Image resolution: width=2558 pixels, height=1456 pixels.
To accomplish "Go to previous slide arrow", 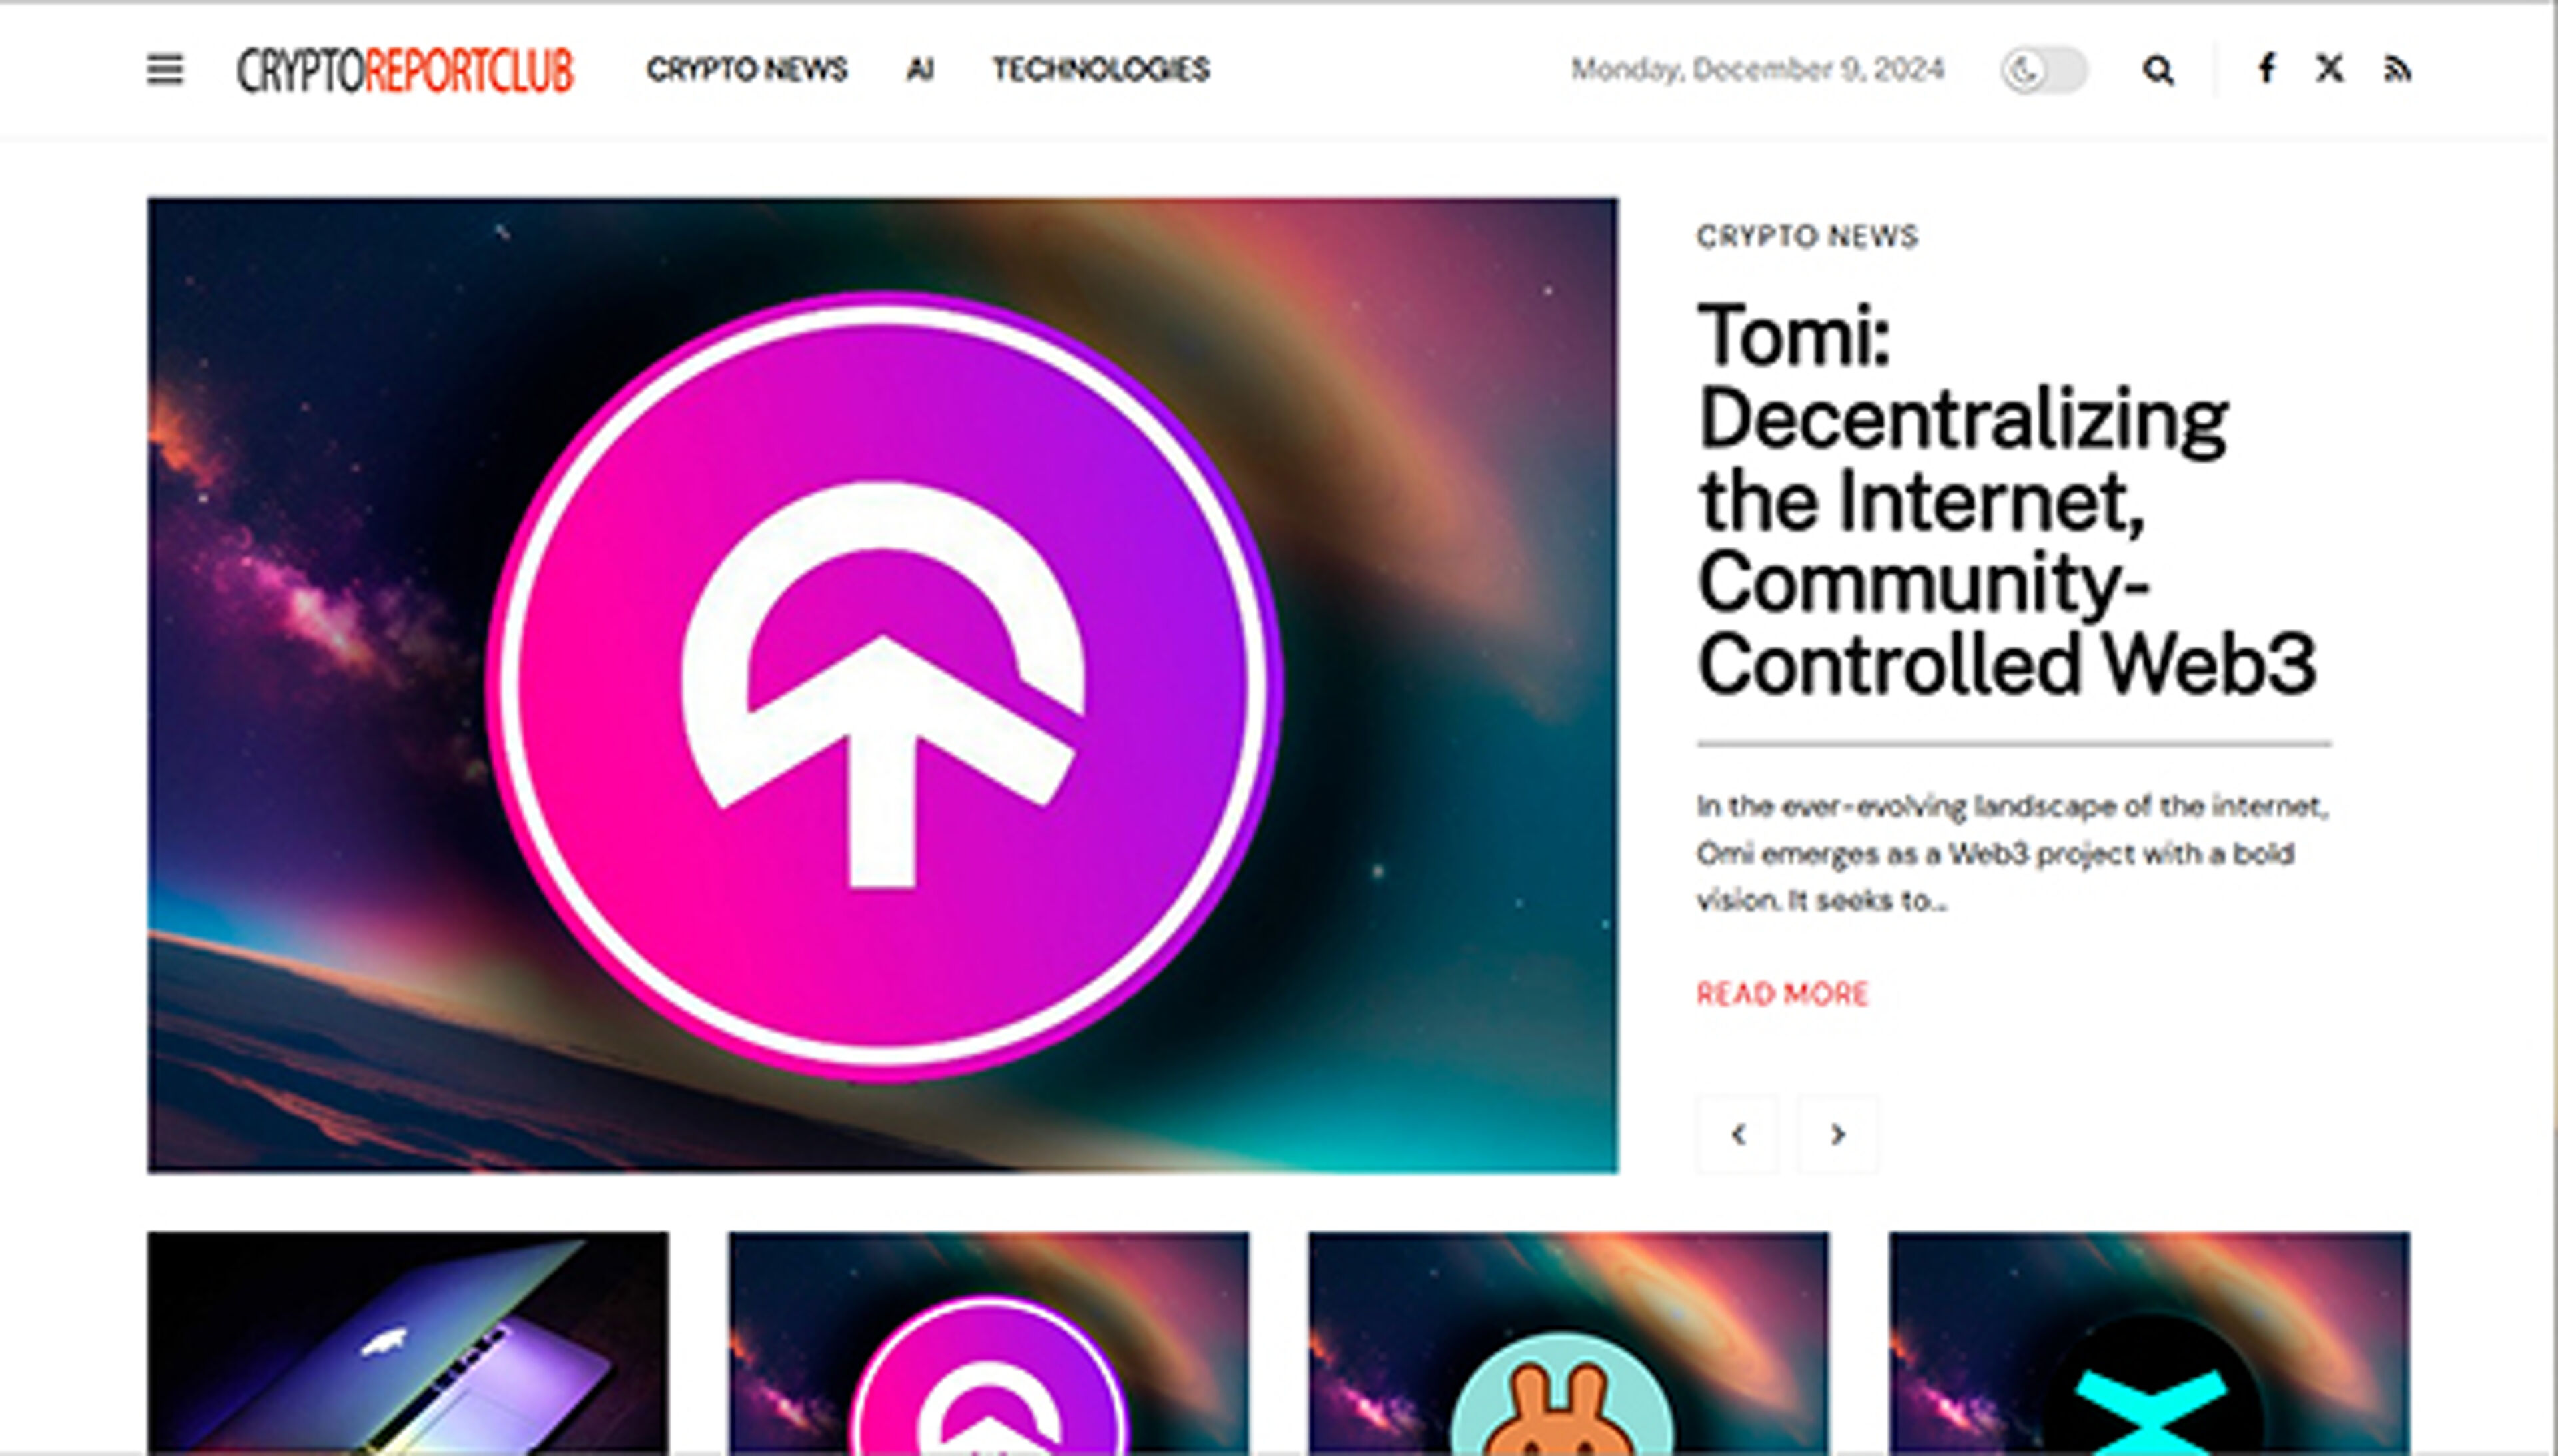I will (1738, 1134).
